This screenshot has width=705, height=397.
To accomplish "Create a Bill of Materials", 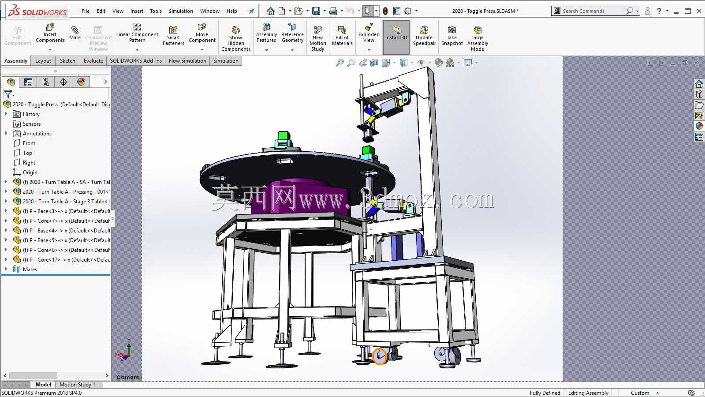I will 342,35.
